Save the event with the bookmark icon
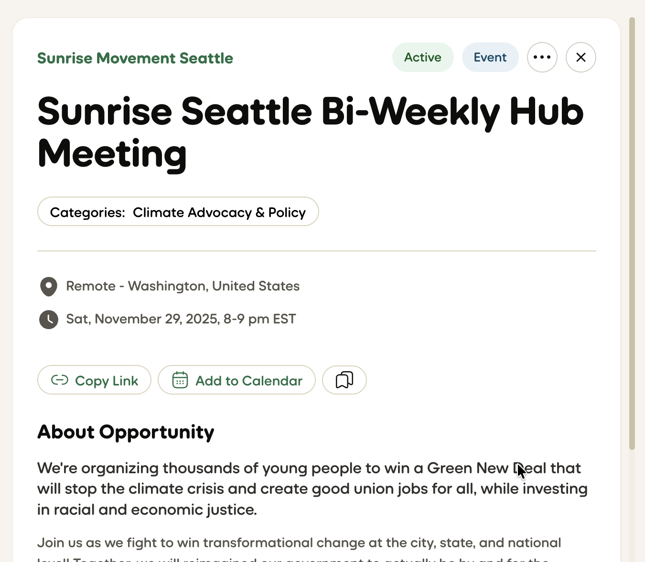This screenshot has width=645, height=562. 344,380
